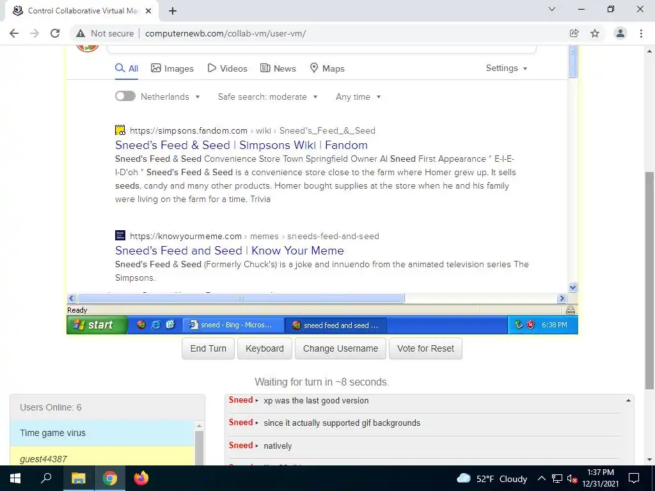Screen dimensions: 655x491
Task: Open the Any time filter dropdown
Action: click(x=358, y=97)
